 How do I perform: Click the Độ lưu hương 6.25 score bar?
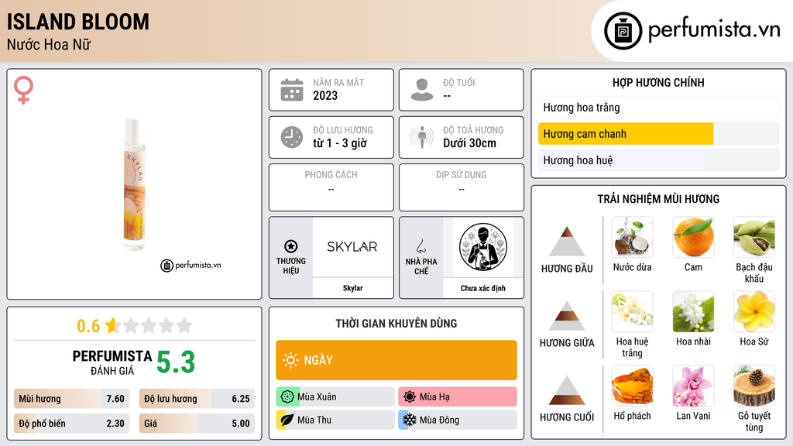(197, 399)
